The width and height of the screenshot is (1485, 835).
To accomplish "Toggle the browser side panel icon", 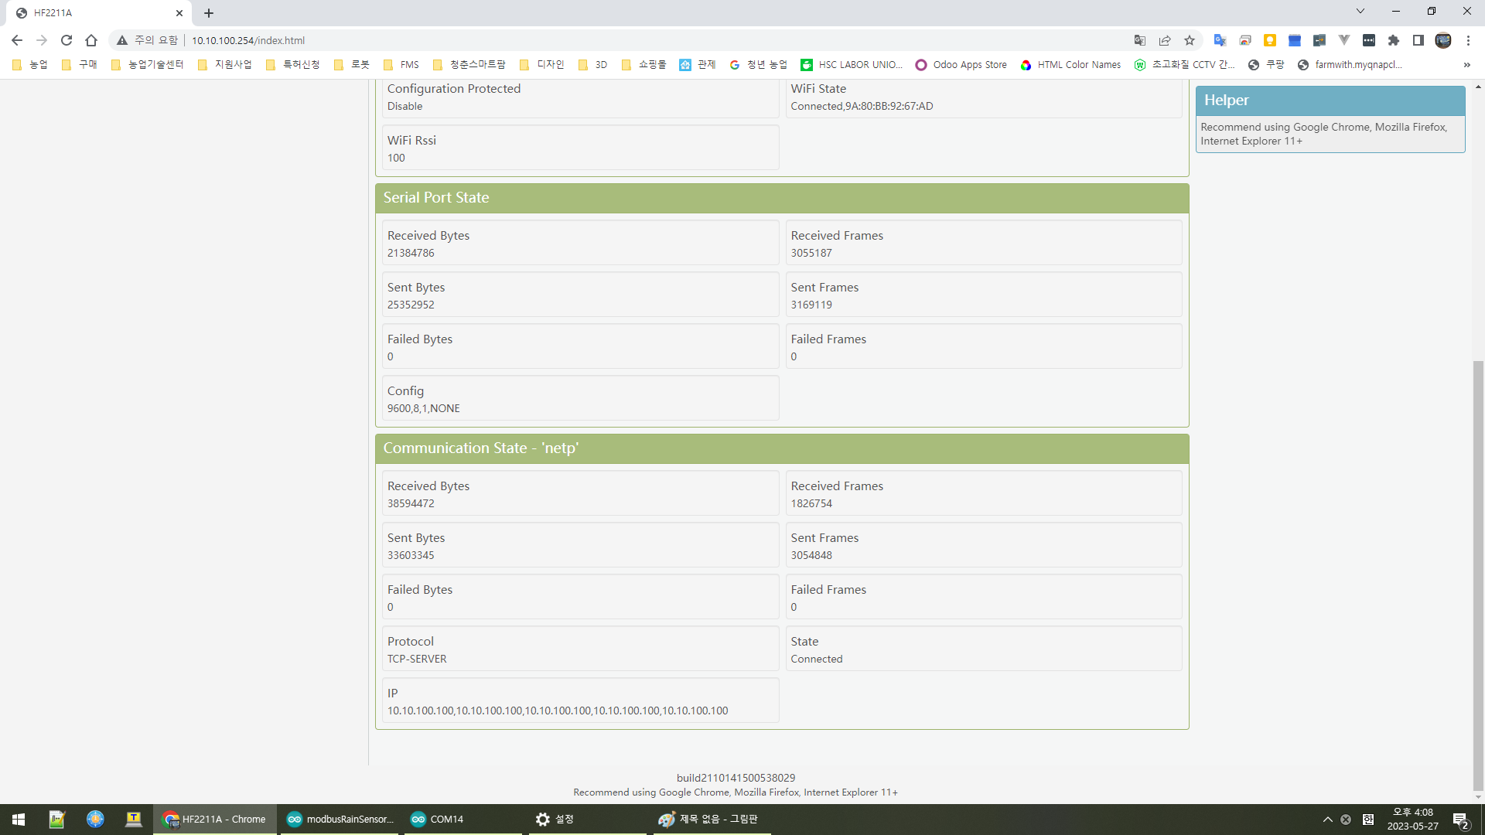I will coord(1418,40).
